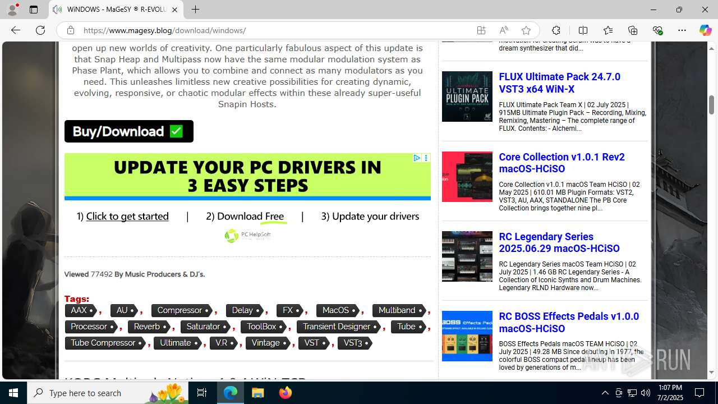Click the Buy/Download button
The width and height of the screenshot is (718, 404).
point(129,131)
